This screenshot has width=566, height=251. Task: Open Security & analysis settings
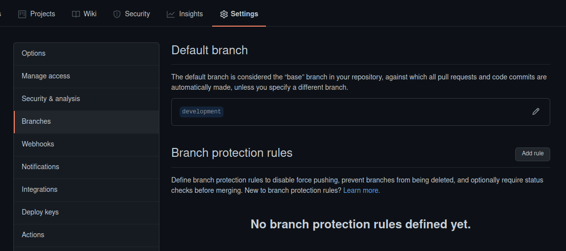click(86, 99)
